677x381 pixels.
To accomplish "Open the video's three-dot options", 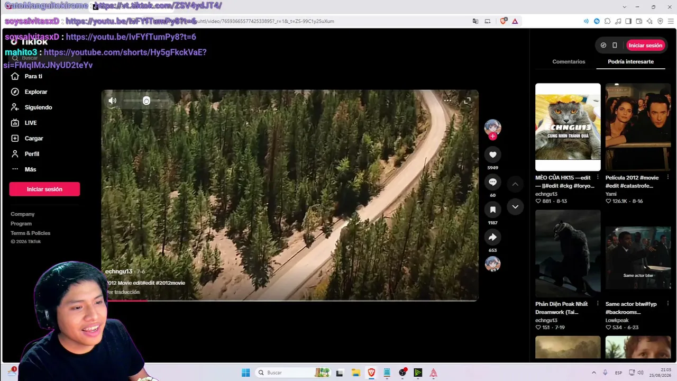I will tap(447, 100).
